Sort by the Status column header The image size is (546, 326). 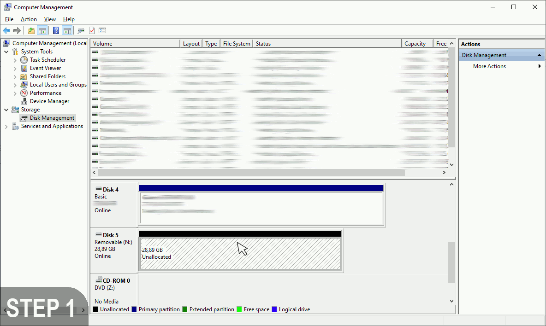click(x=327, y=43)
